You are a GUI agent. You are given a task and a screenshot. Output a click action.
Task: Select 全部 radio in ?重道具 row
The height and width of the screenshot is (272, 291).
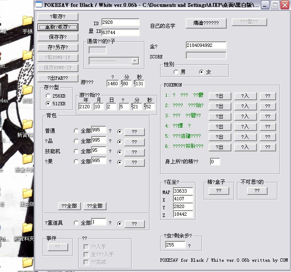click(x=76, y=223)
